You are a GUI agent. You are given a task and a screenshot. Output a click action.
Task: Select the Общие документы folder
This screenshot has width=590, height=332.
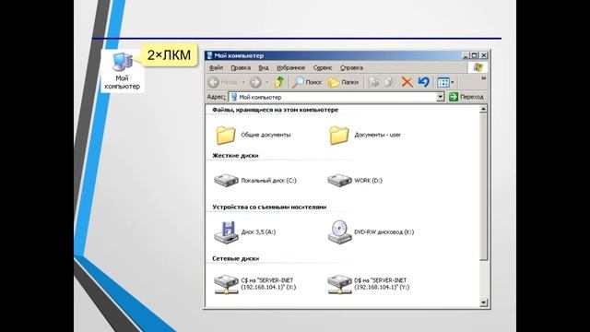point(254,136)
